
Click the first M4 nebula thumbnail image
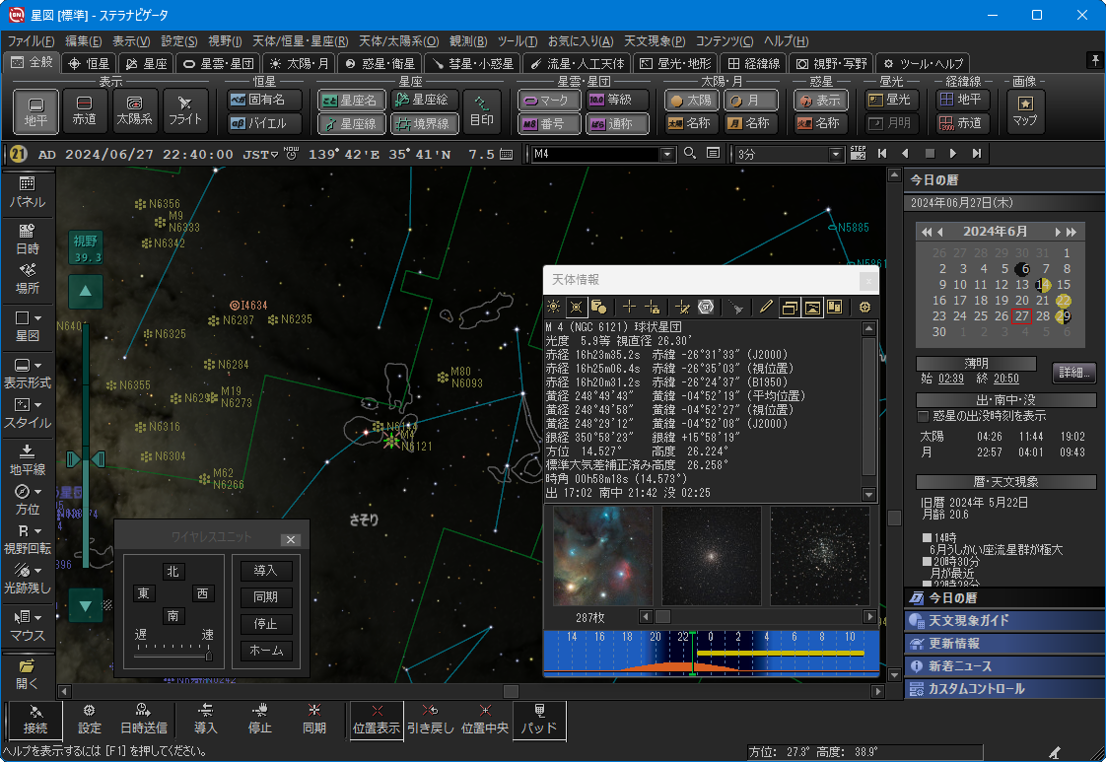pyautogui.click(x=602, y=556)
